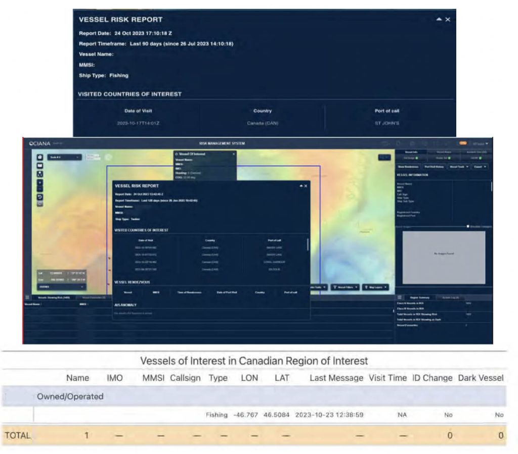Click the Port Visit History button
Image resolution: width=518 pixels, height=454 pixels.
pyautogui.click(x=435, y=166)
